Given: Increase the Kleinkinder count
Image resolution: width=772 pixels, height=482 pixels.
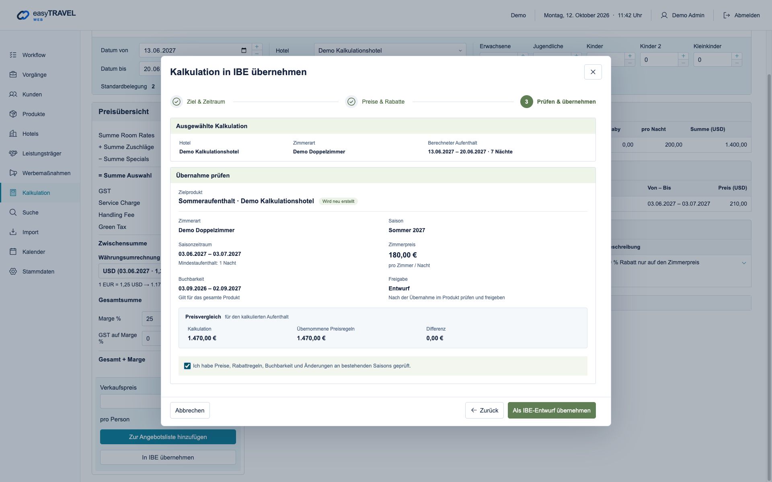Looking at the screenshot, I should [x=737, y=56].
